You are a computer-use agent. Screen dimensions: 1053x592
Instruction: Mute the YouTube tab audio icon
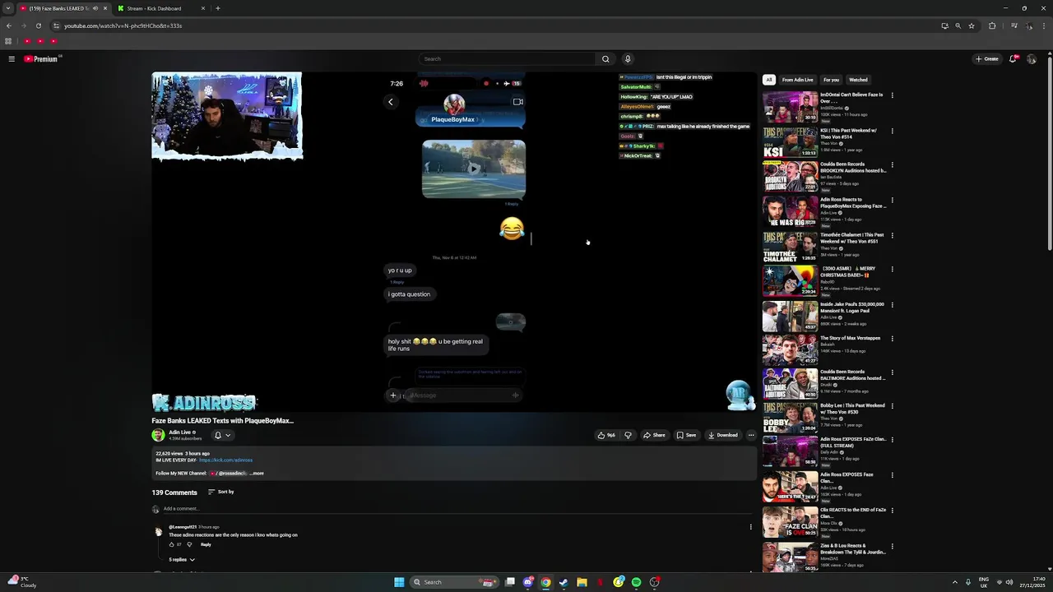95,8
